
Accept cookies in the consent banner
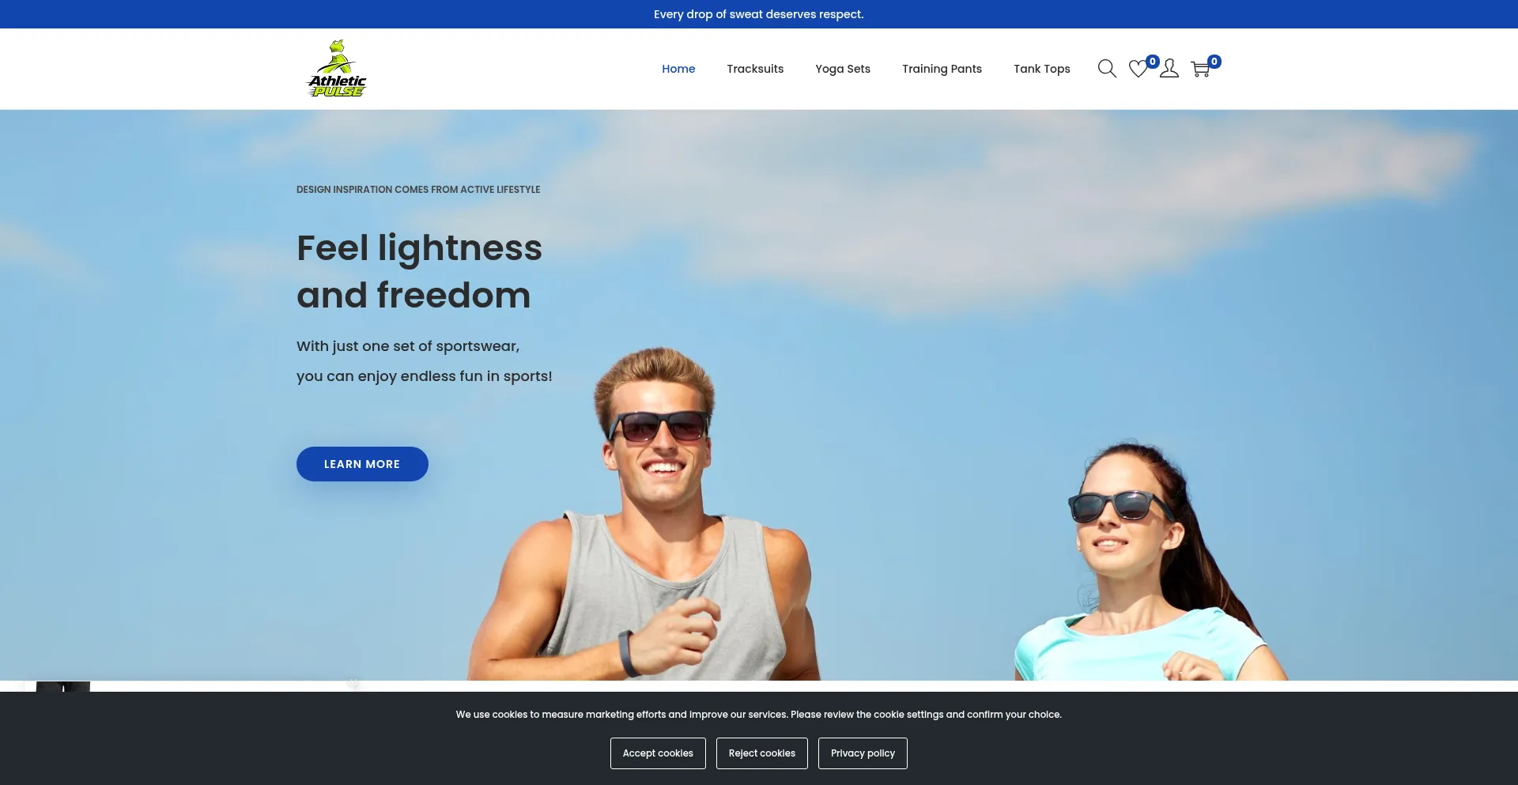pyautogui.click(x=658, y=753)
